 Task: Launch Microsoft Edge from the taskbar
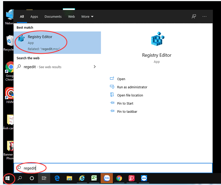(x=57, y=178)
